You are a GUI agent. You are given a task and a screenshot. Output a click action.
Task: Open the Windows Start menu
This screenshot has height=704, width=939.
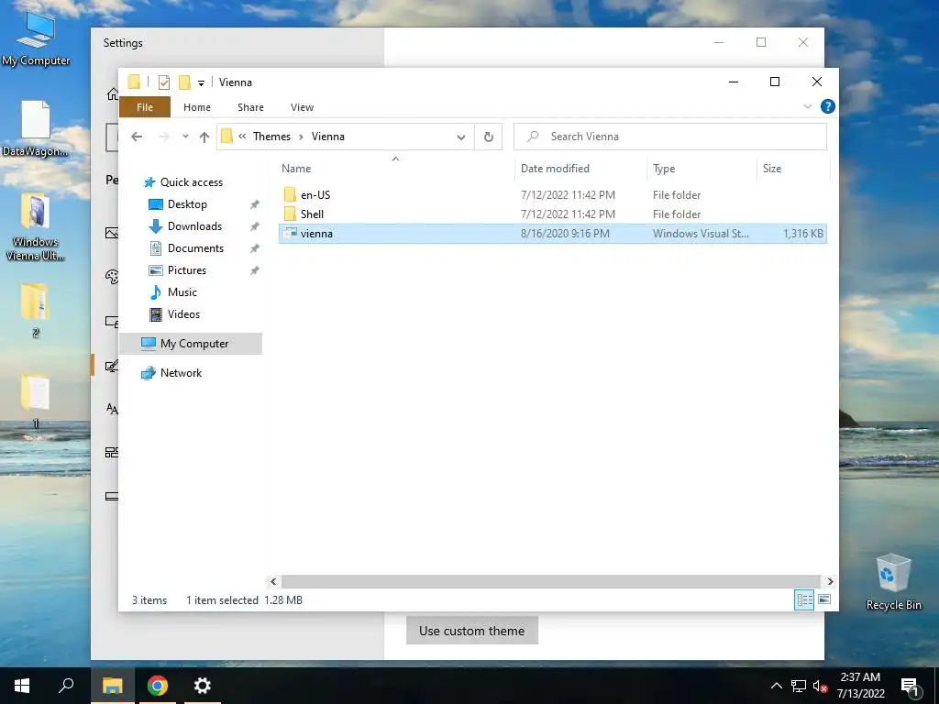pyautogui.click(x=22, y=686)
